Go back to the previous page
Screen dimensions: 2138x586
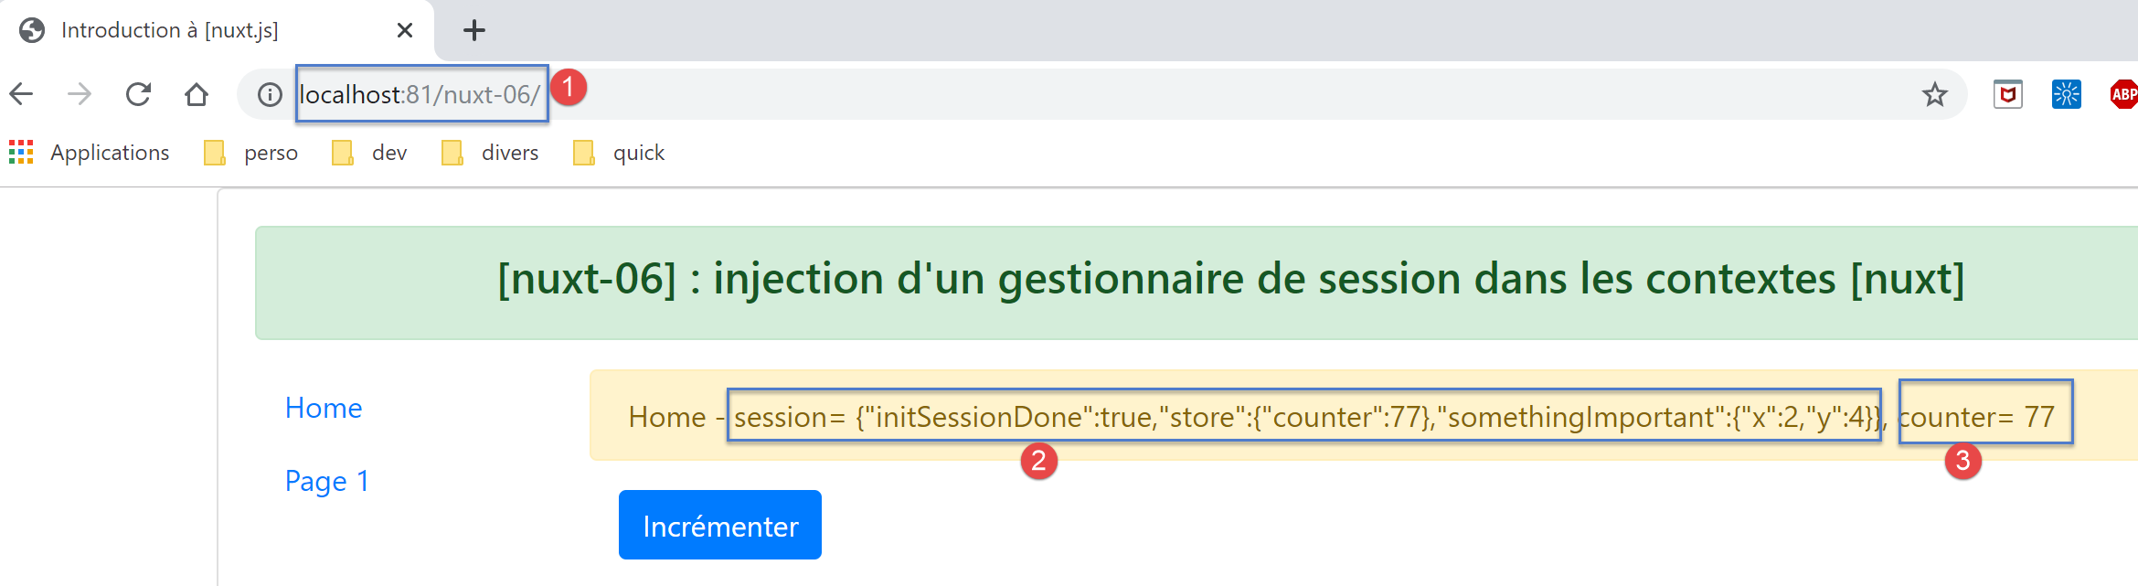point(22,94)
